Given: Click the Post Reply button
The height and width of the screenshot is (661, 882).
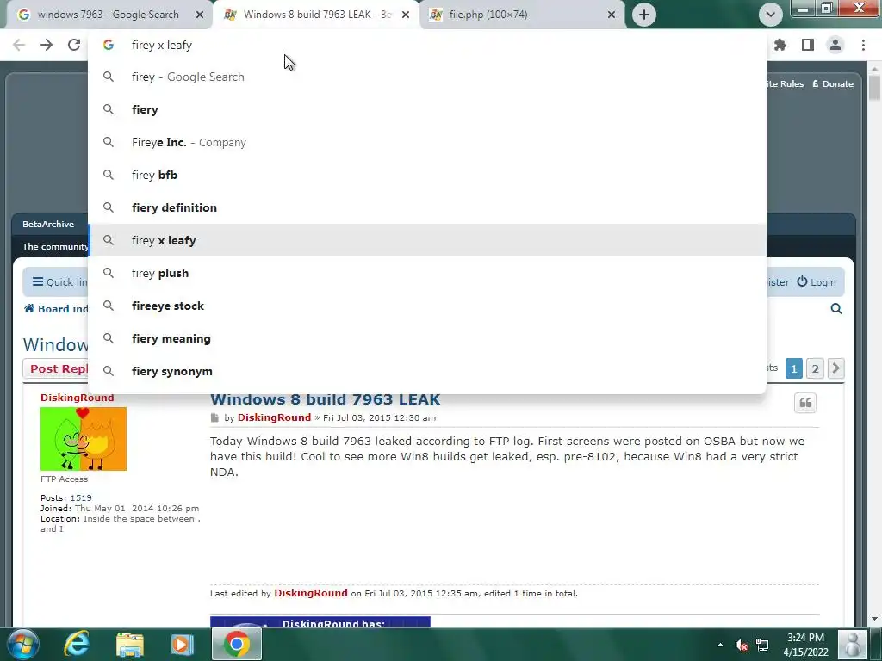Looking at the screenshot, I should point(56,368).
